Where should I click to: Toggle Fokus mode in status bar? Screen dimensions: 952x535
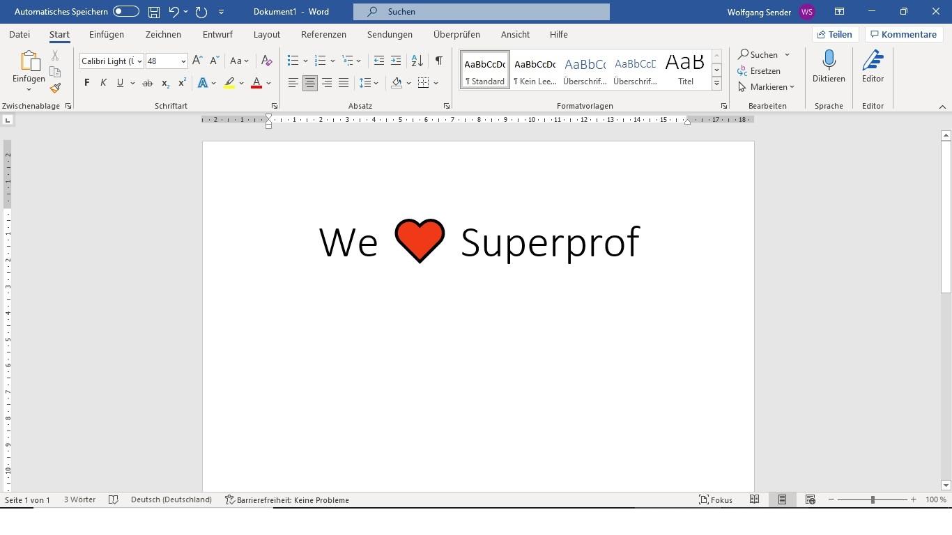716,499
